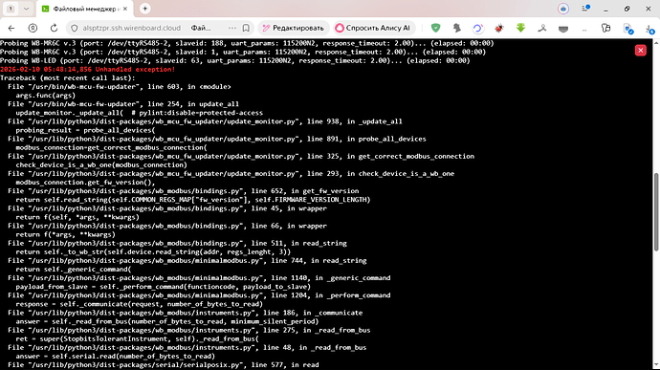Open the red ladybug extension
Image resolution: width=660 pixels, height=370 pixels.
coord(499,28)
